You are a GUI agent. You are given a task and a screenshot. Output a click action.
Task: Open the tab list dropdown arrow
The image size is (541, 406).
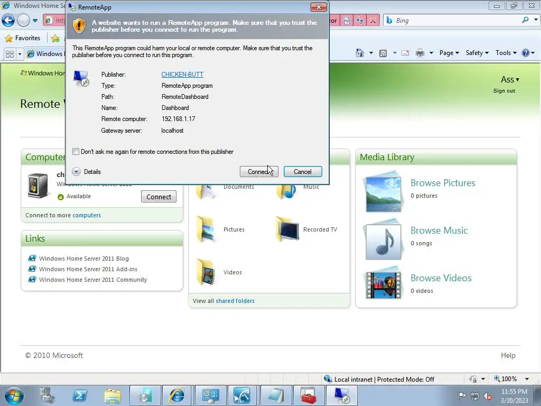tap(20, 54)
